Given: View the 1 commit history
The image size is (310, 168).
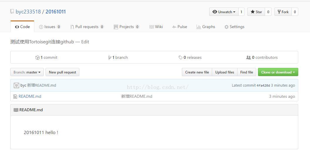Looking at the screenshot, I should pyautogui.click(x=46, y=57).
